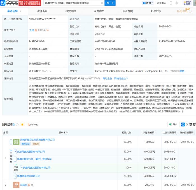Click the 海南凯撒 green company logo

pyautogui.click(x=16, y=142)
